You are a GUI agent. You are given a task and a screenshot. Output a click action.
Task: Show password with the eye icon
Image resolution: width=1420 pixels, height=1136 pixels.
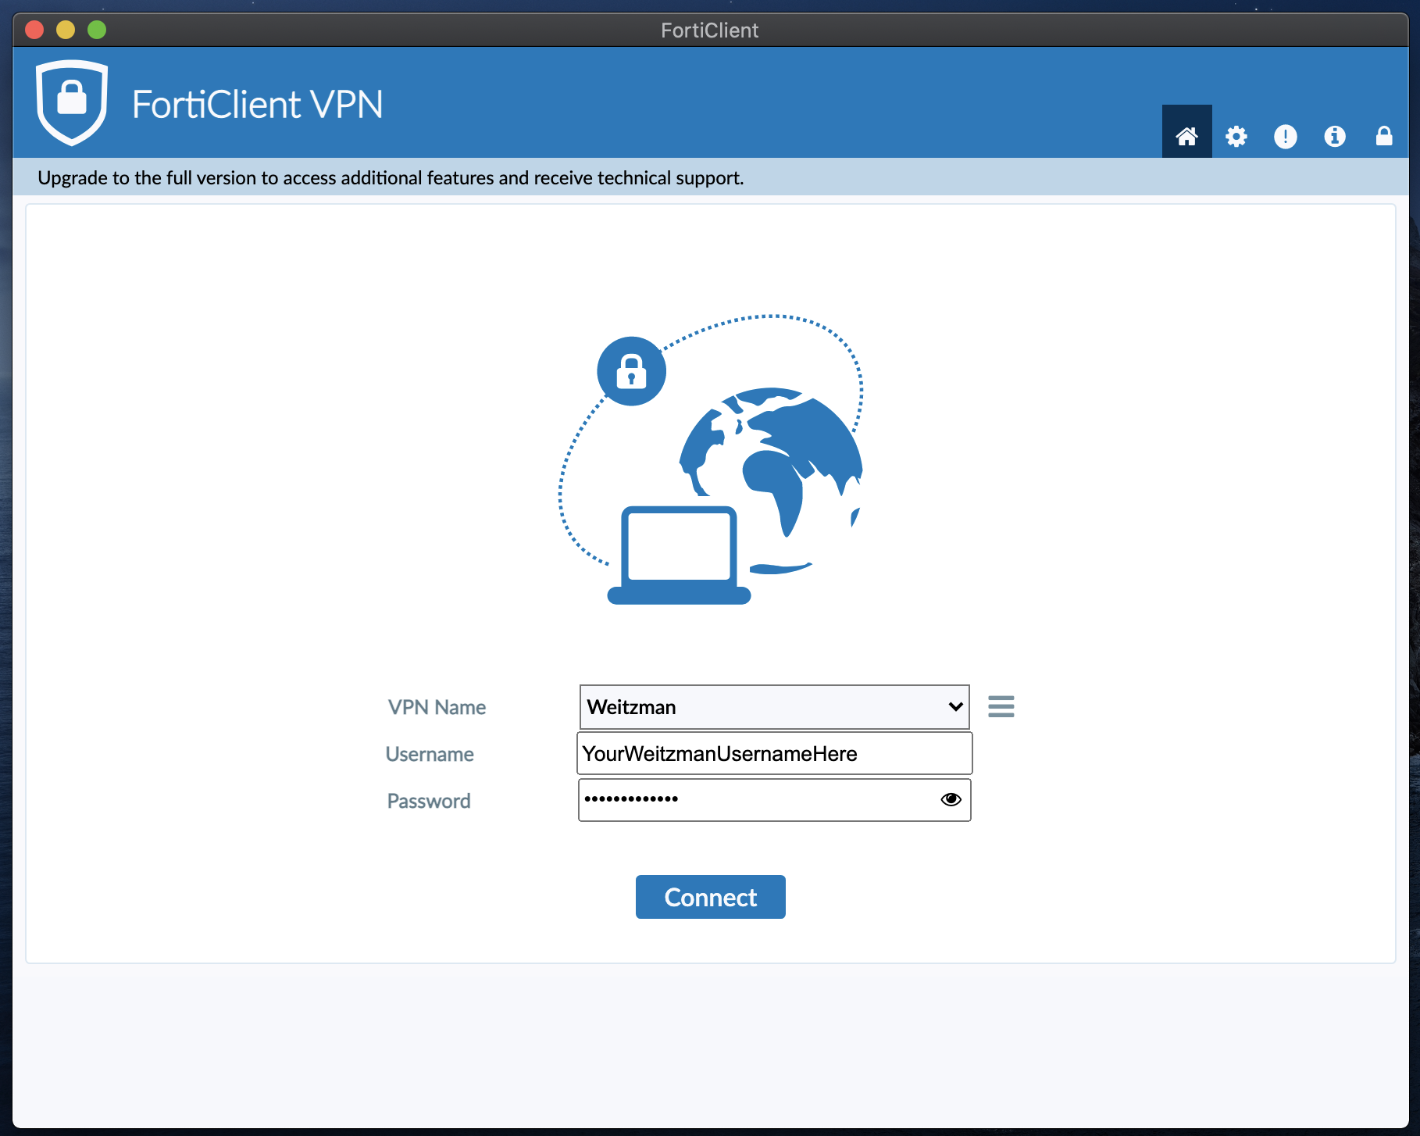click(951, 799)
